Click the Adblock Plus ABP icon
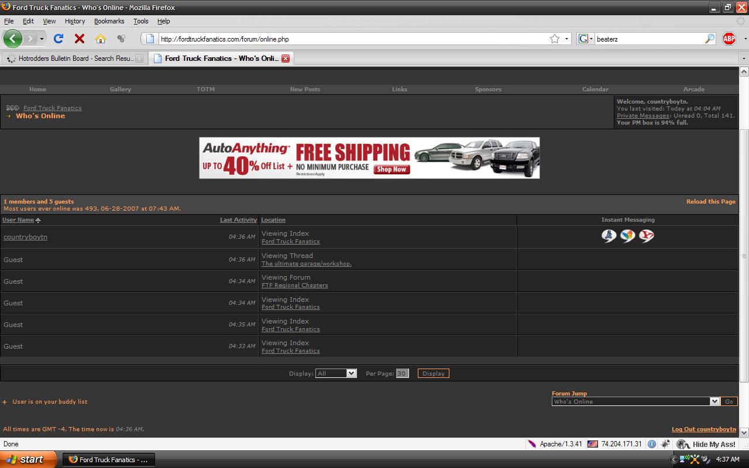The width and height of the screenshot is (749, 468). 729,39
